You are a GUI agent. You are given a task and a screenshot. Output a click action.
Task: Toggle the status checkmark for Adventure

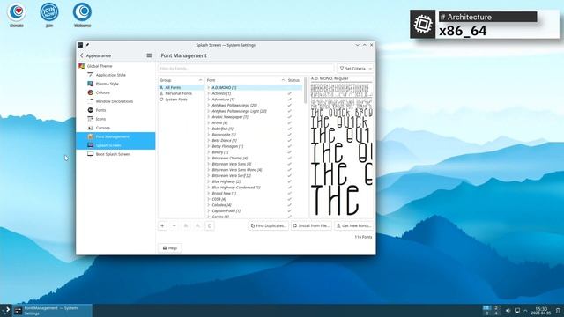pyautogui.click(x=290, y=100)
